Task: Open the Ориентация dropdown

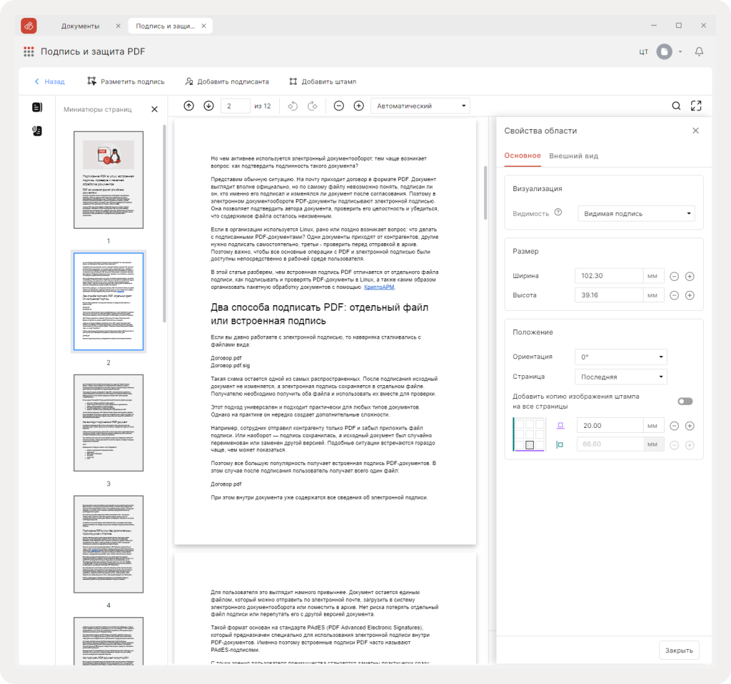Action: click(621, 357)
